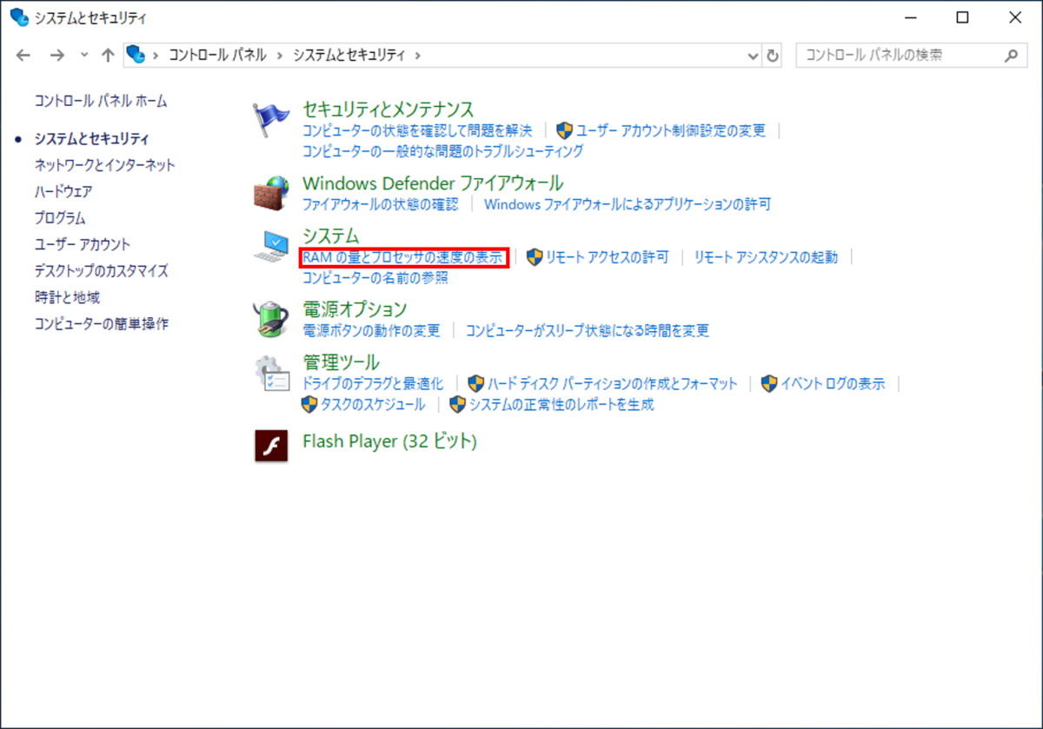1043x729 pixels.
Task: Open ネットワークとインターネット category
Action: 104,164
